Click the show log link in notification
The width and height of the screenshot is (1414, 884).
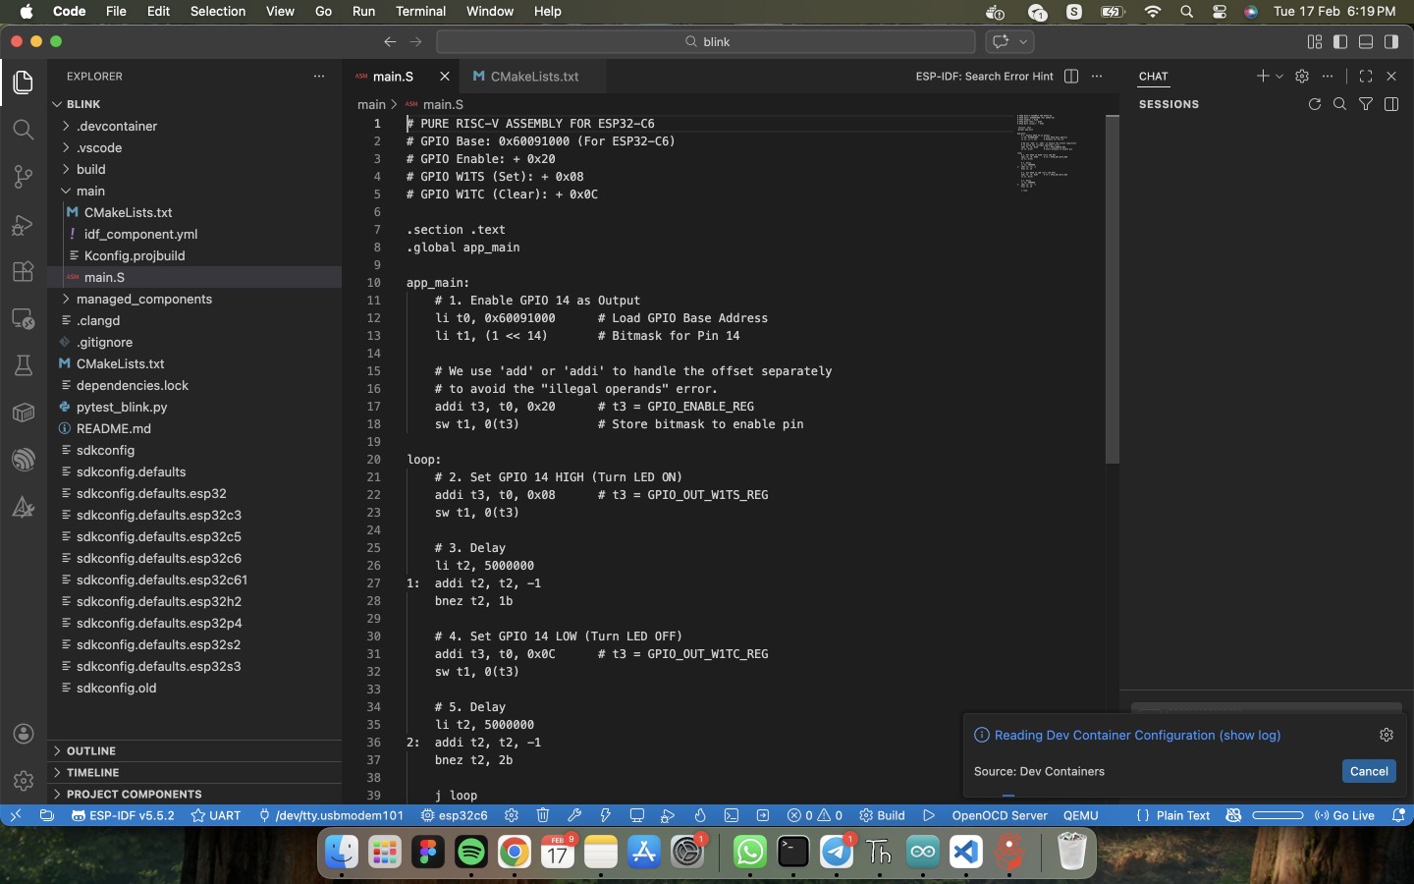coord(1250,735)
